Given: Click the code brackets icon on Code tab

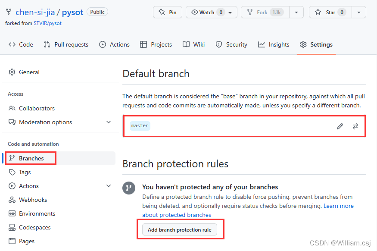Looking at the screenshot, I should pyautogui.click(x=12, y=44).
